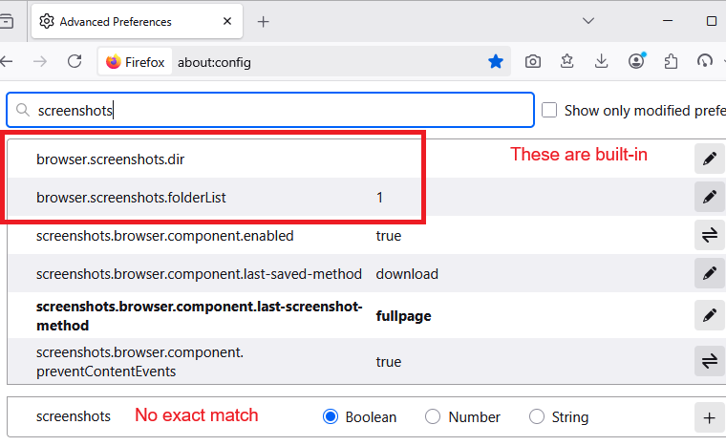Open the extensions puzzle icon
The image size is (726, 446).
pos(671,61)
